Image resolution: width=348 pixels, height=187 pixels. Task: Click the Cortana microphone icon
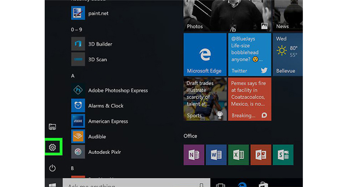pyautogui.click(x=201, y=185)
